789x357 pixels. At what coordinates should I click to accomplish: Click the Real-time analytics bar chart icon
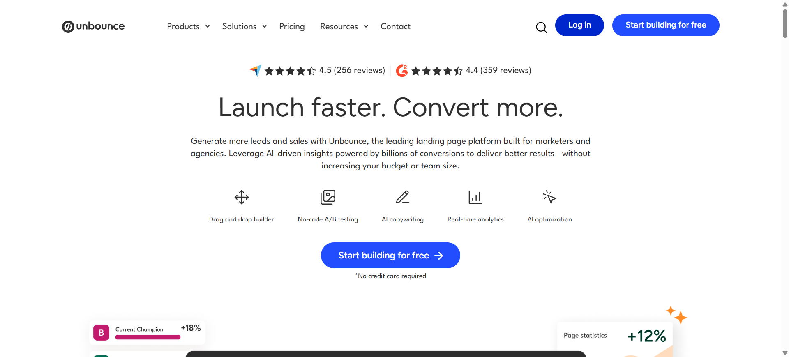[x=475, y=197]
